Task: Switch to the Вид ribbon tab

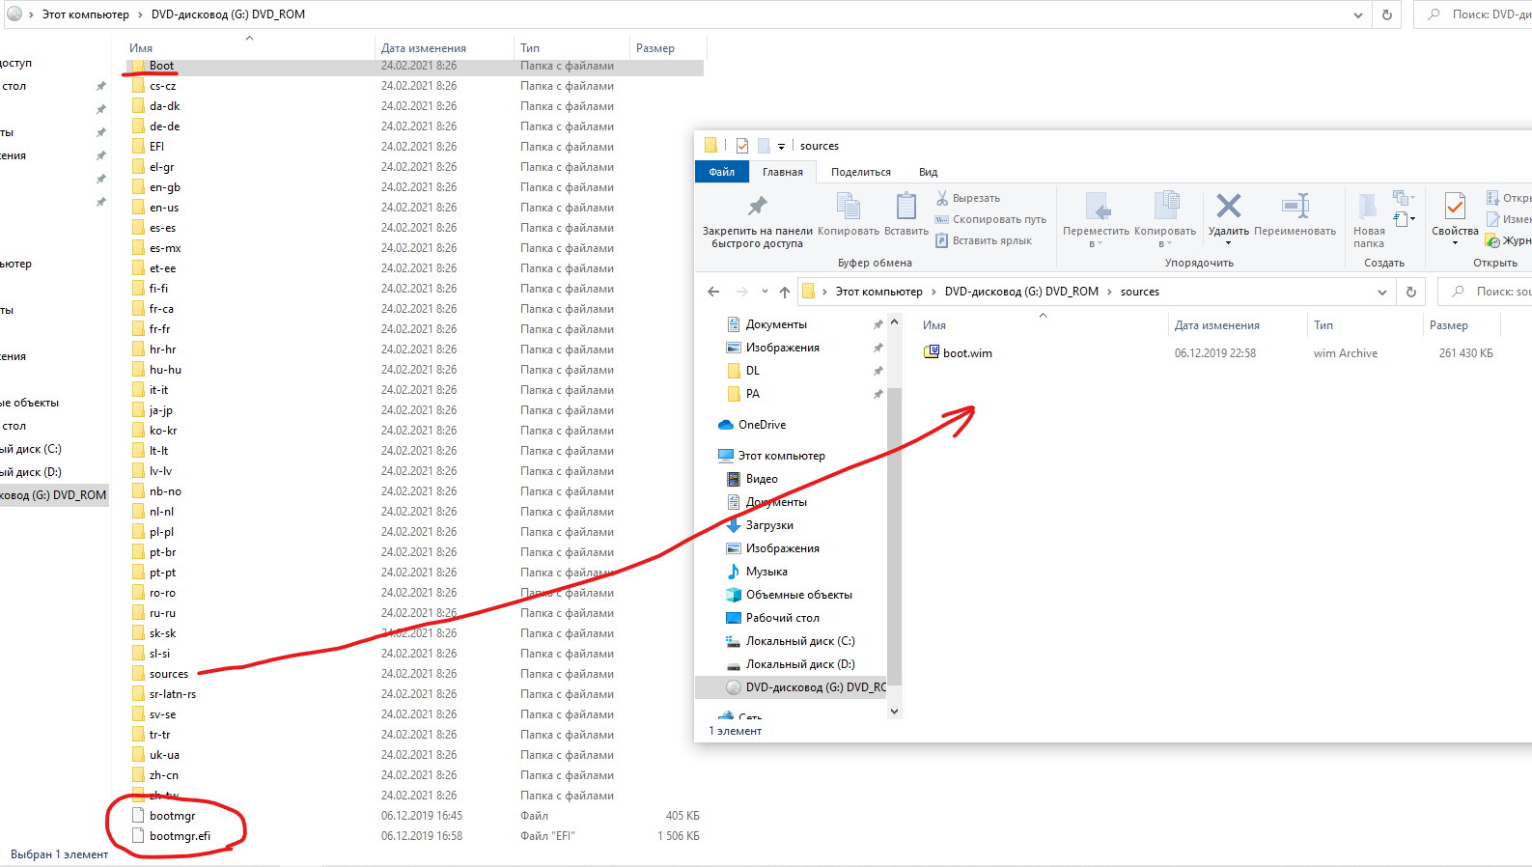Action: pos(928,172)
